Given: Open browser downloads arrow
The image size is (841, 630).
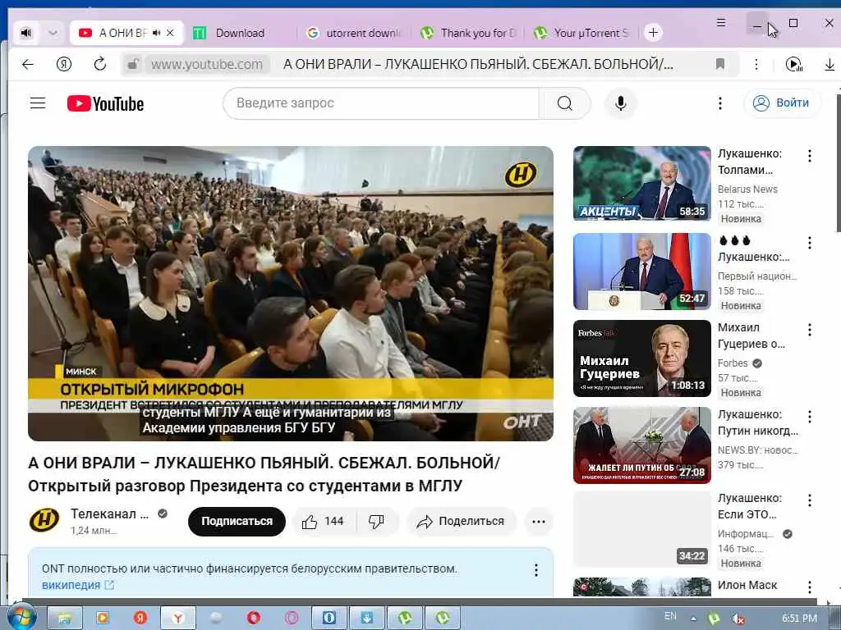Looking at the screenshot, I should 830,64.
